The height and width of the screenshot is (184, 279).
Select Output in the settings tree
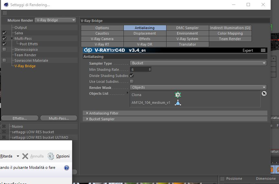click(x=21, y=27)
